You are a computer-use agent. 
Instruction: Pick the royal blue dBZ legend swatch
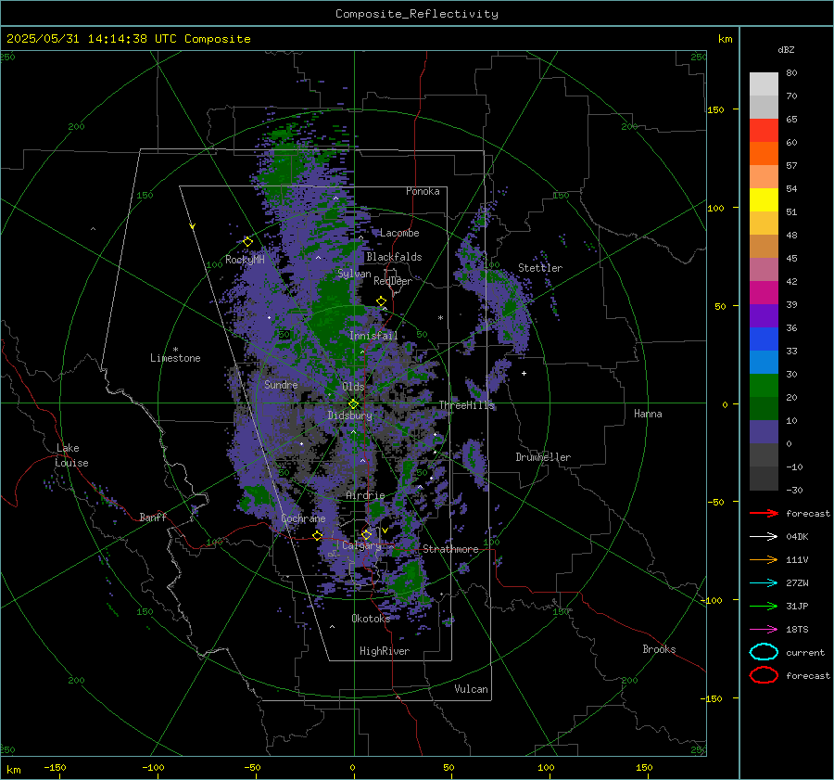pos(764,339)
